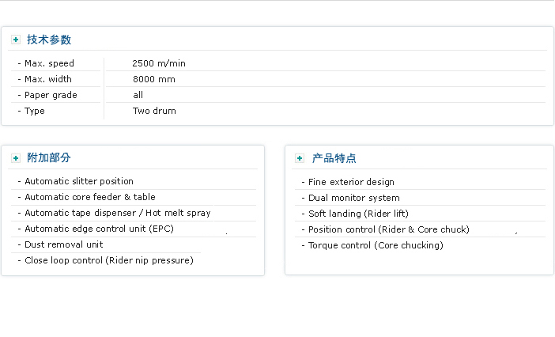Click the Max. speed parameter label
Screen dimensions: 555x337
49,63
